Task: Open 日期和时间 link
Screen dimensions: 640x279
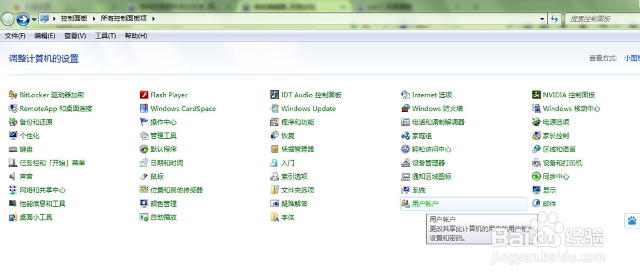Action: pos(166,163)
